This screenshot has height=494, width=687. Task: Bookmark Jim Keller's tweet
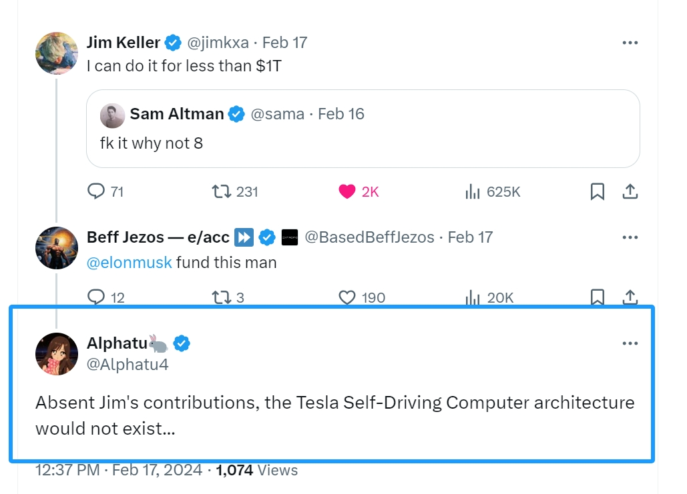(x=598, y=192)
